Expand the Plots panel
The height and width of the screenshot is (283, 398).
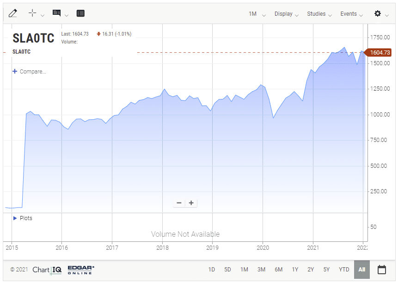point(23,218)
